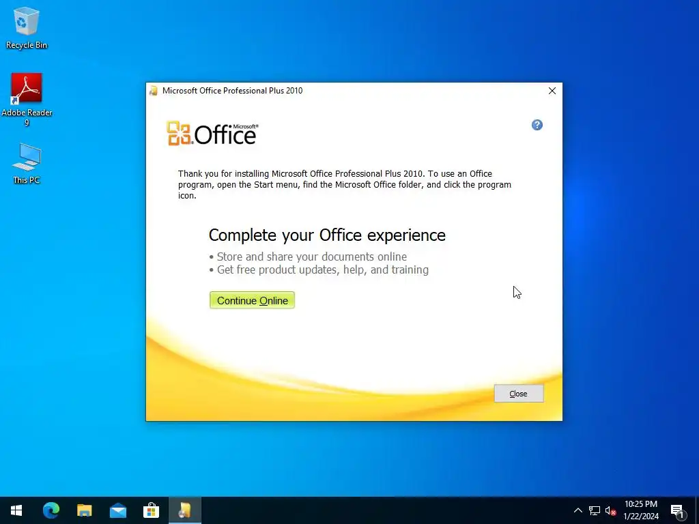Open the blue help question-mark icon
The height and width of the screenshot is (524, 699).
(537, 126)
